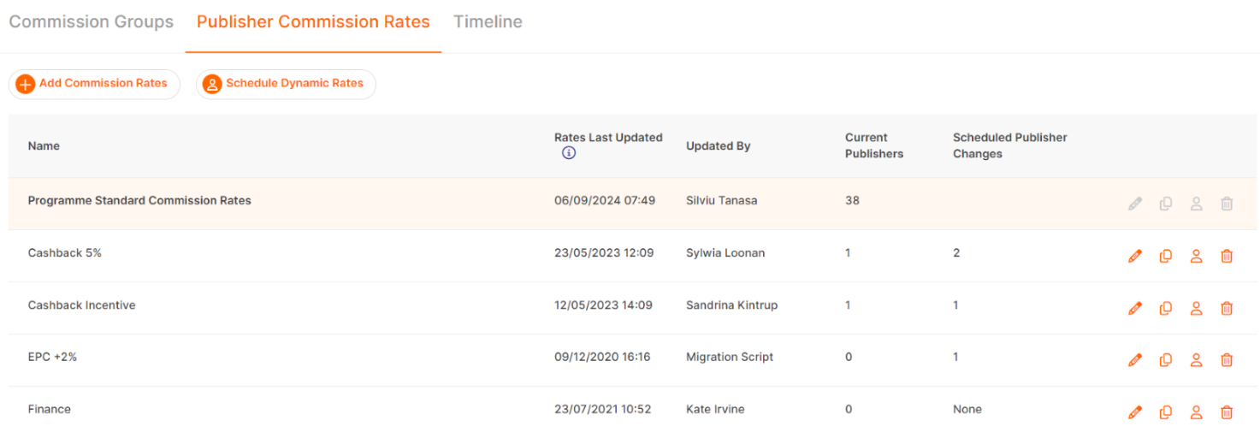Delete the Cashback Incentive commission rate
The width and height of the screenshot is (1260, 438).
pyautogui.click(x=1227, y=308)
